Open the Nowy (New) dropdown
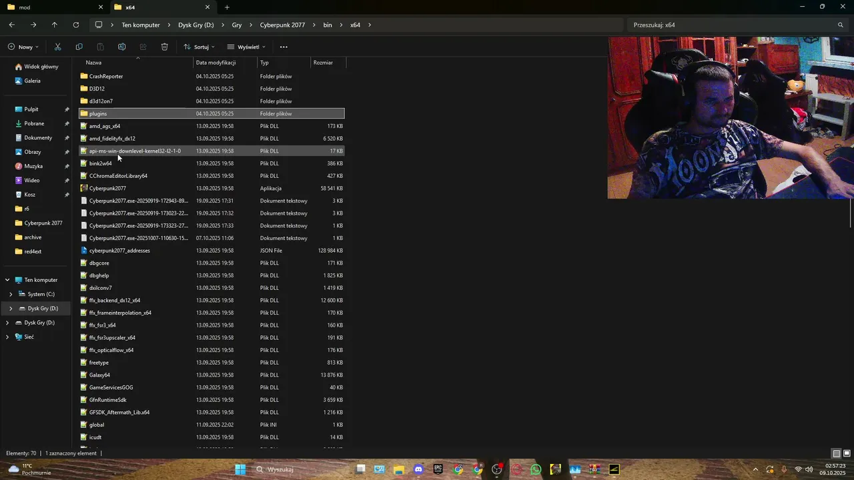The image size is (854, 480). tap(23, 47)
